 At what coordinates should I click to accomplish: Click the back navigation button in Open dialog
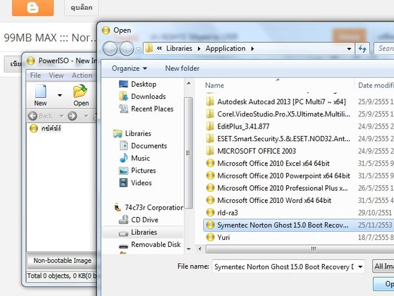110,49
